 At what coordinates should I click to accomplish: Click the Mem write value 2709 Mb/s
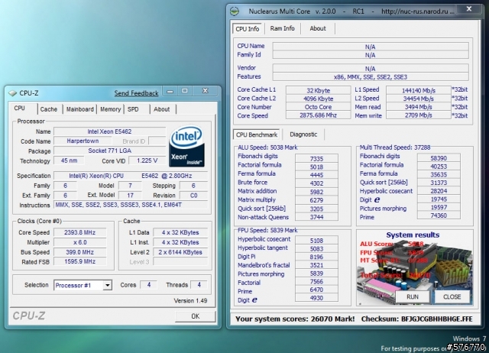(x=419, y=115)
